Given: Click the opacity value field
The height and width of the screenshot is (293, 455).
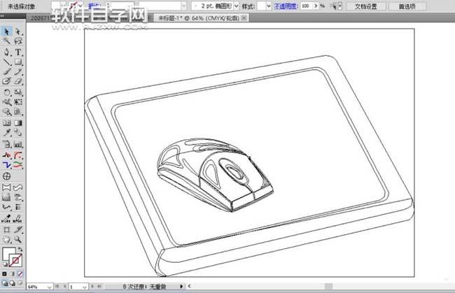Looking at the screenshot, I should [307, 6].
